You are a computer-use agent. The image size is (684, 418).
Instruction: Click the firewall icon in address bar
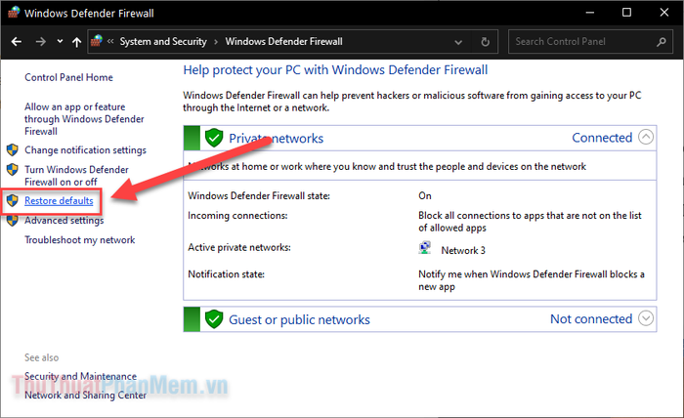[x=97, y=41]
